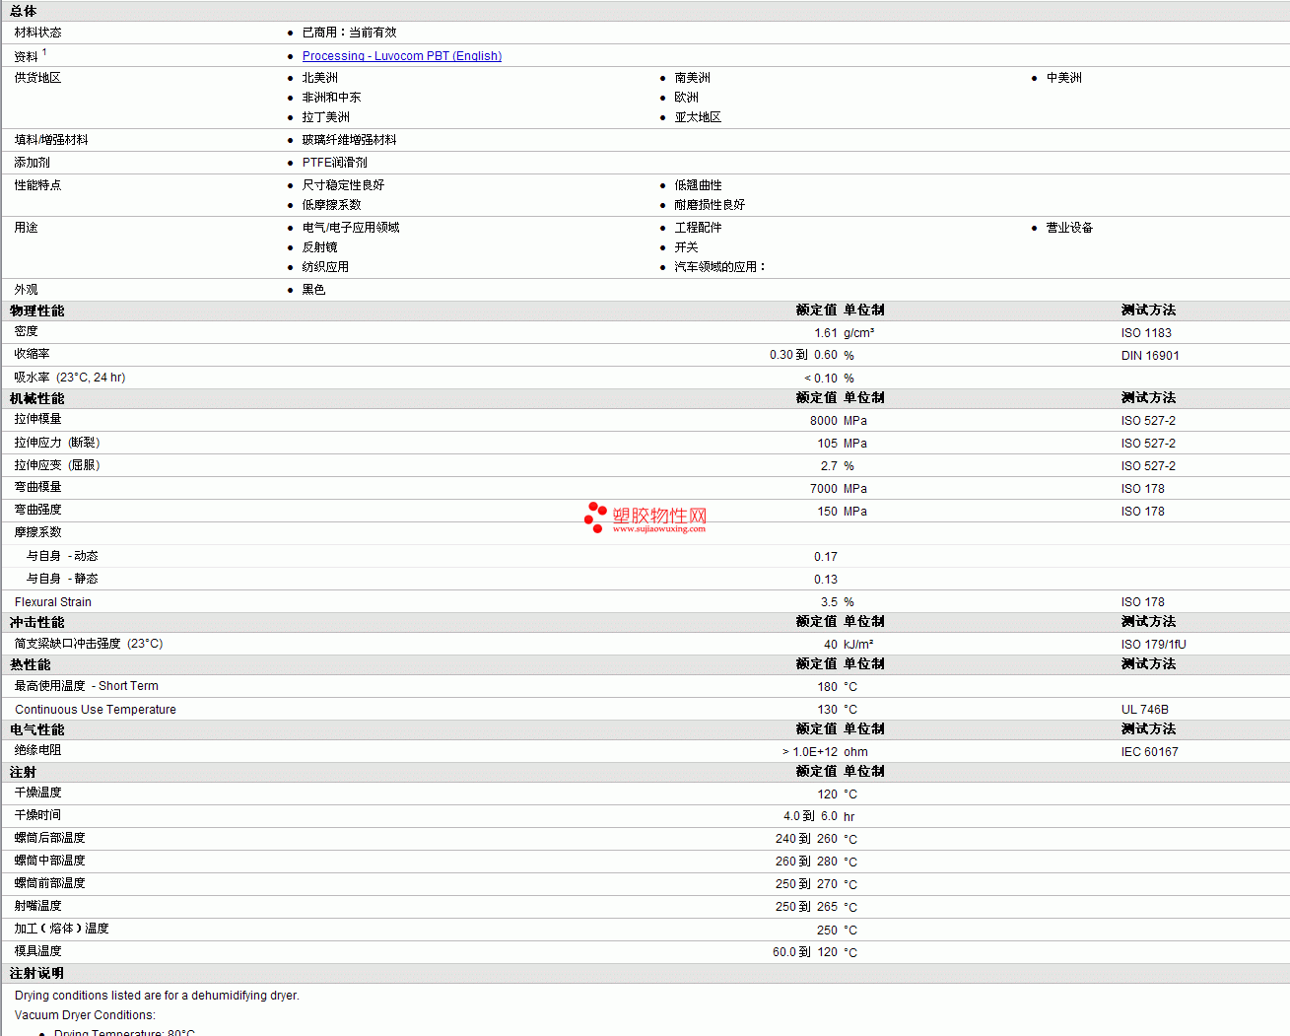Open the Processing - Luvocom PBT (English) link
The width and height of the screenshot is (1290, 1036).
coord(401,56)
